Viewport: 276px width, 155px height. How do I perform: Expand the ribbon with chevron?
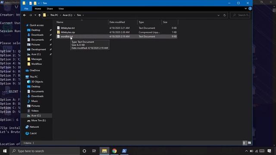(x=245, y=9)
